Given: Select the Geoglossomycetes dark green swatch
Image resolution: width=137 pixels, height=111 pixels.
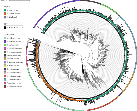Looking at the screenshot, I should 5,52.
